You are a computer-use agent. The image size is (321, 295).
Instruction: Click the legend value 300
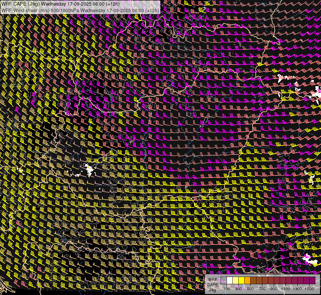(238, 289)
